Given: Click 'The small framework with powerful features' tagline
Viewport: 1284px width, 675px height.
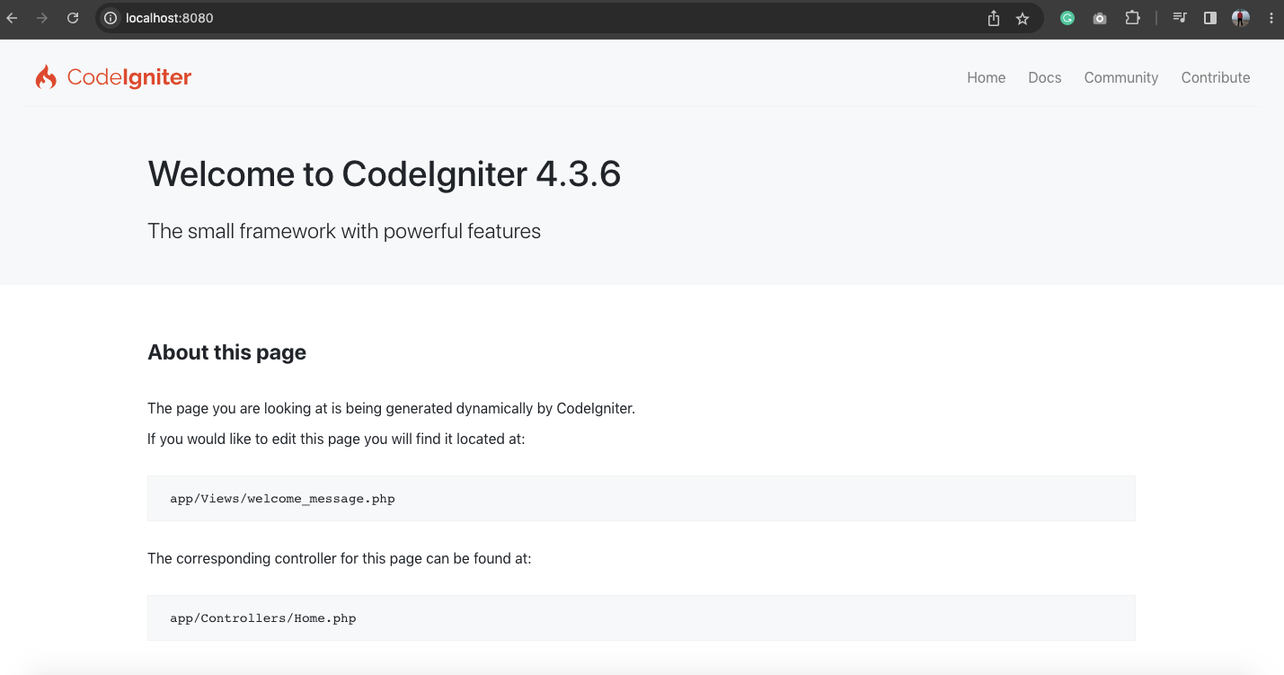Looking at the screenshot, I should (344, 231).
